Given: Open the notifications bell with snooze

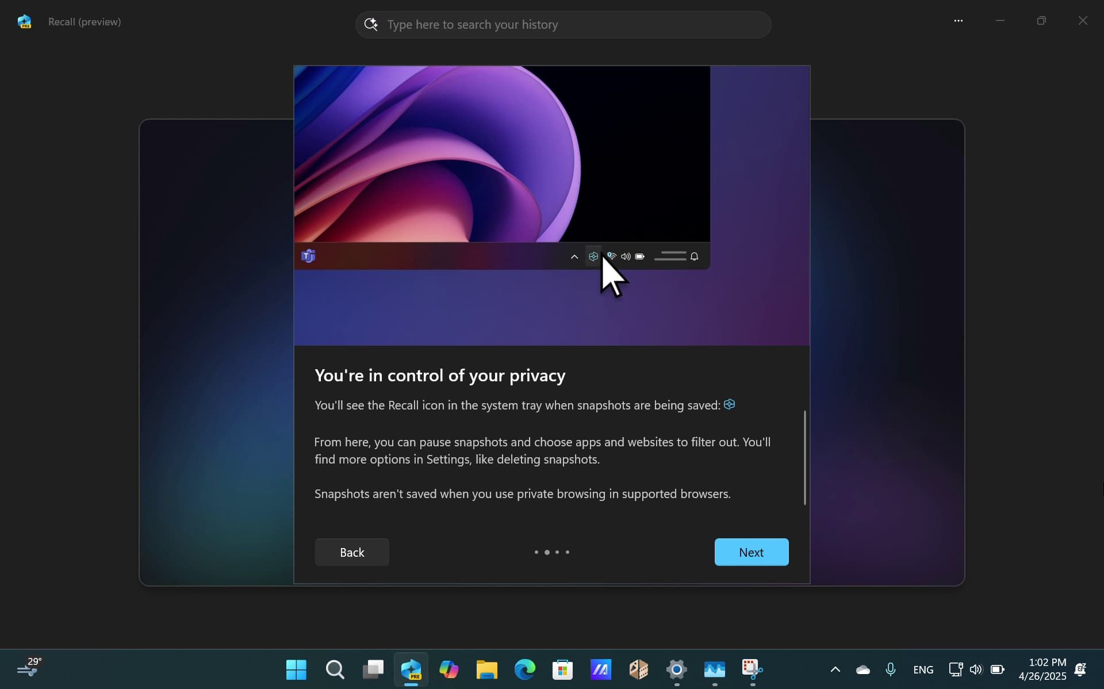Looking at the screenshot, I should tap(1080, 669).
